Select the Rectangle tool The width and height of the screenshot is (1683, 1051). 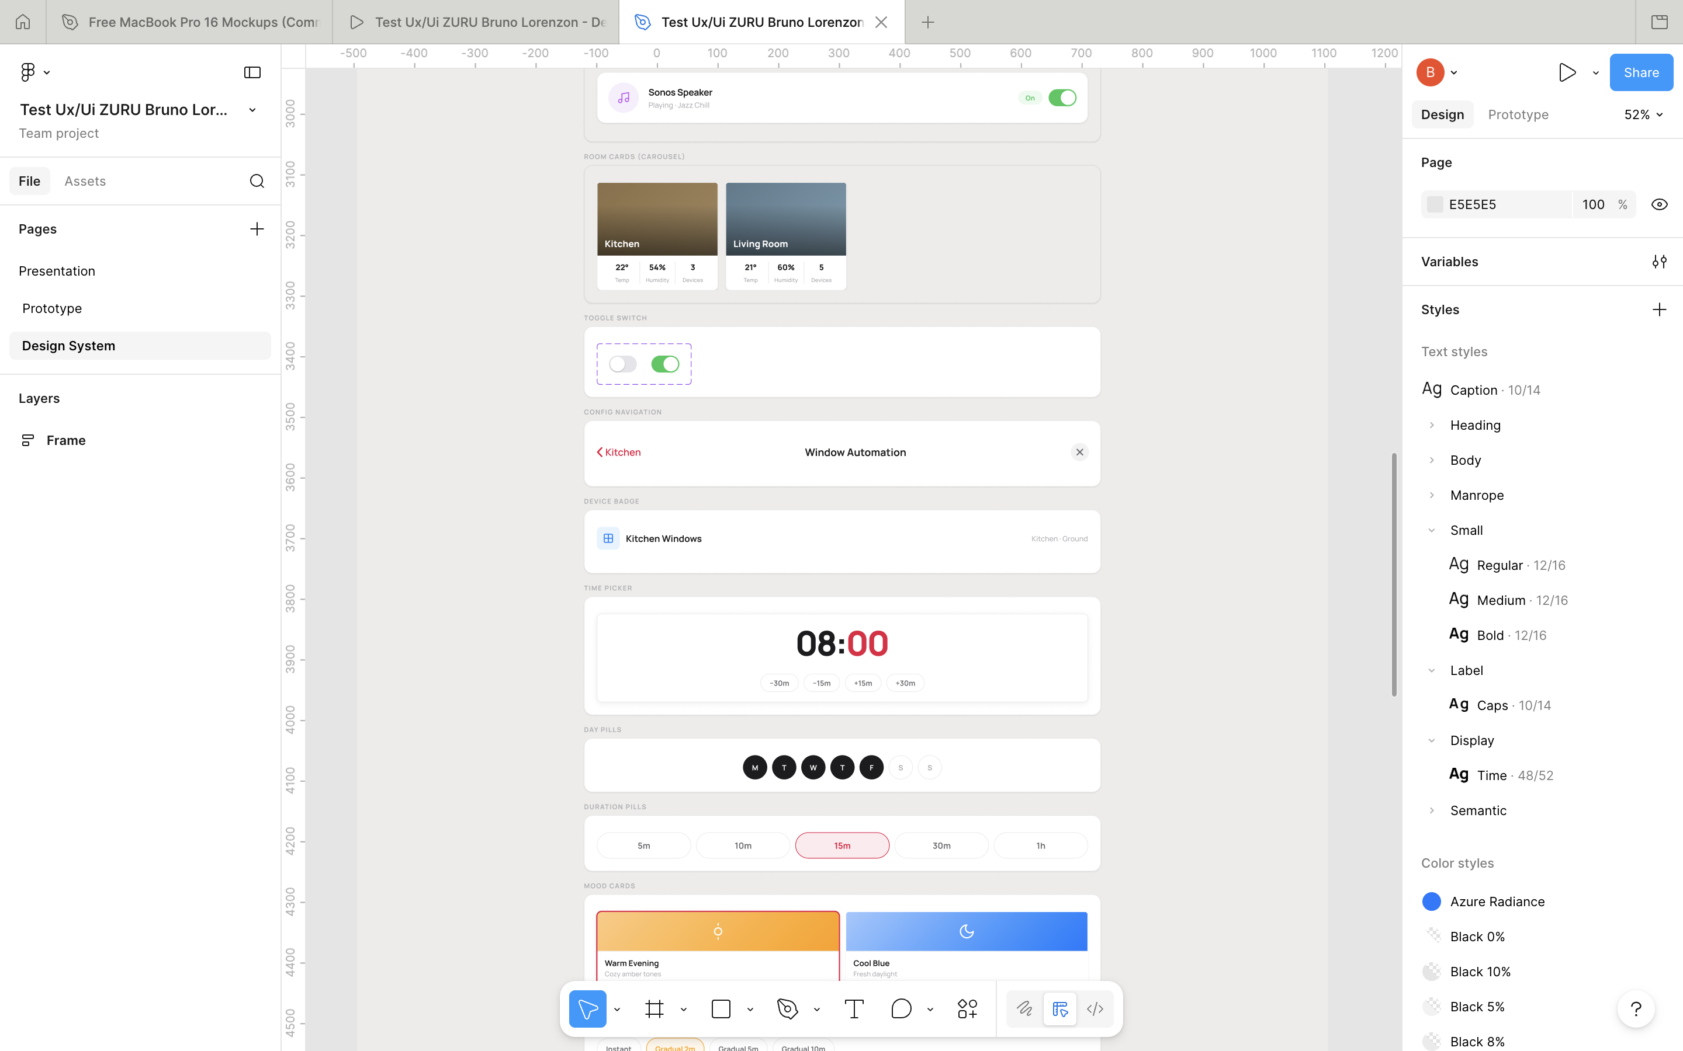coord(721,1008)
